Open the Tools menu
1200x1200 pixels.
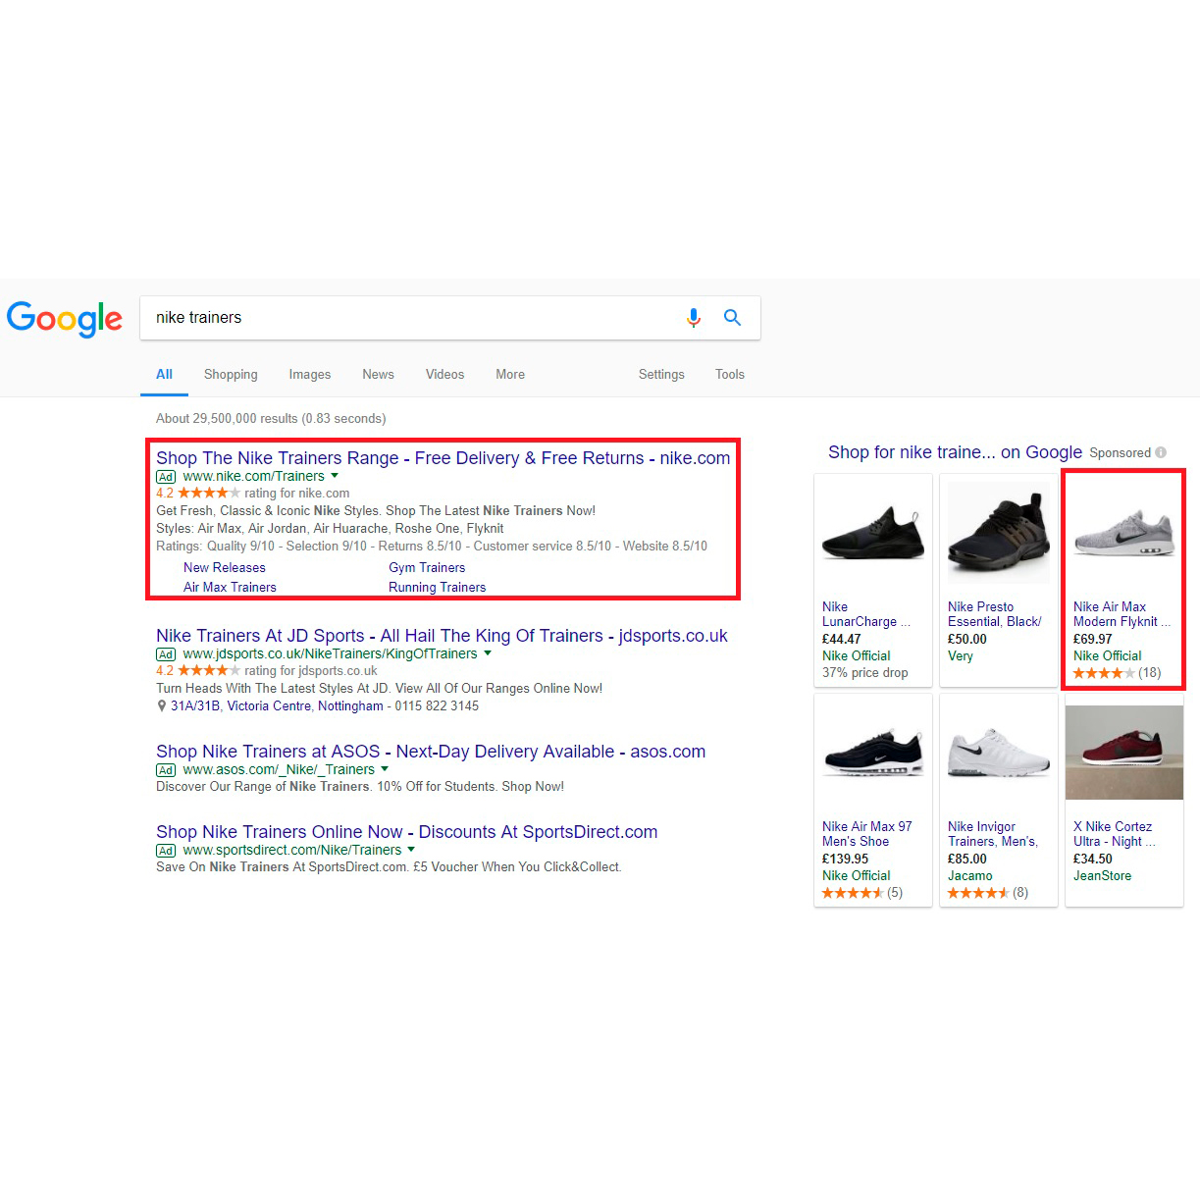[x=729, y=374]
